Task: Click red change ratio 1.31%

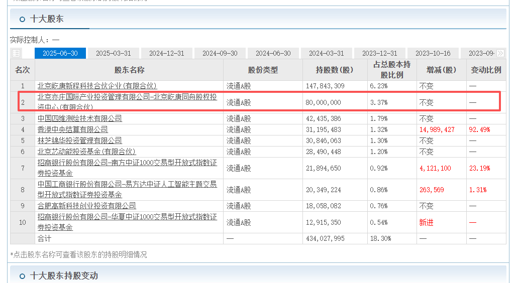Action: (x=478, y=190)
